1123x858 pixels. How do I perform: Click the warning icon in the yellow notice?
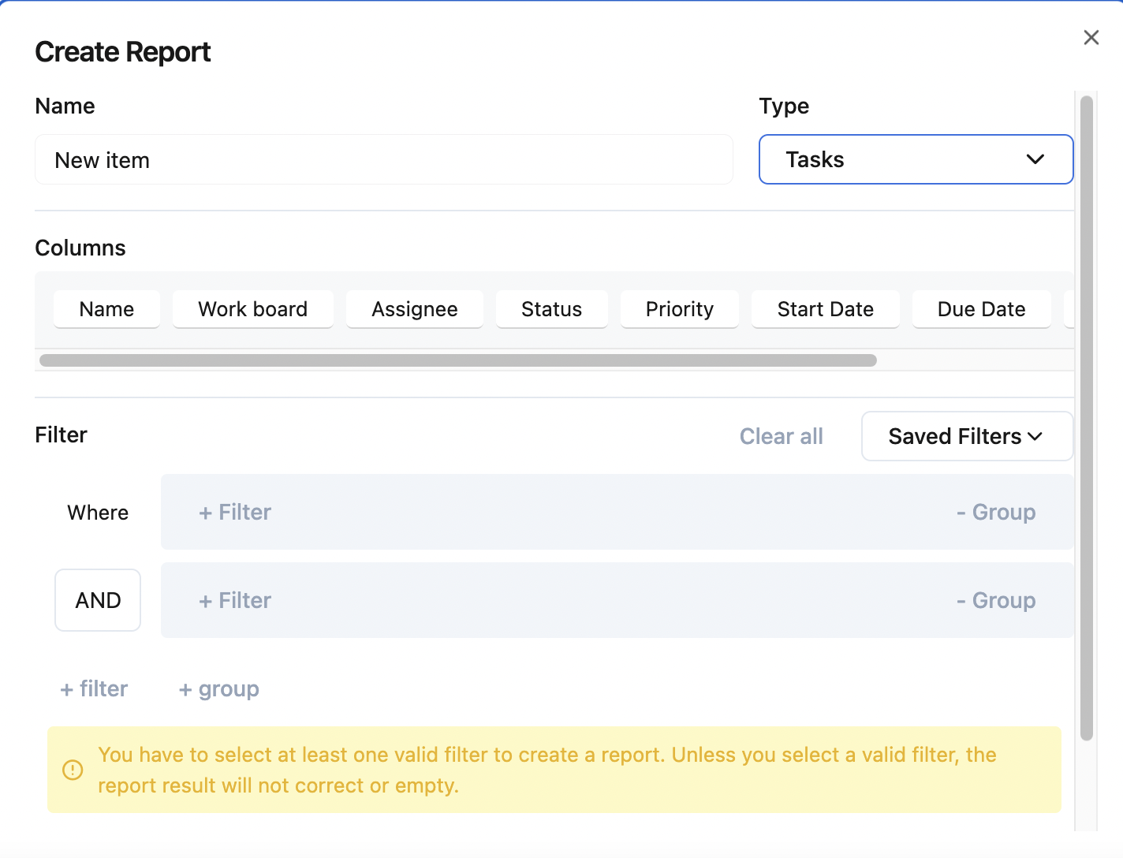[73, 770]
